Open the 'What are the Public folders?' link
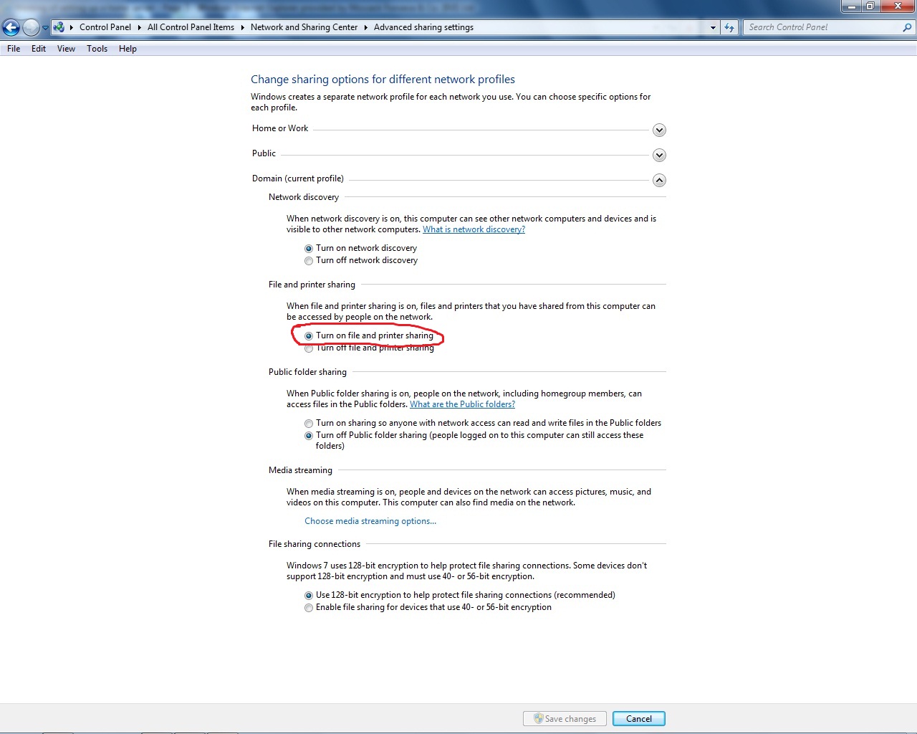 [462, 404]
